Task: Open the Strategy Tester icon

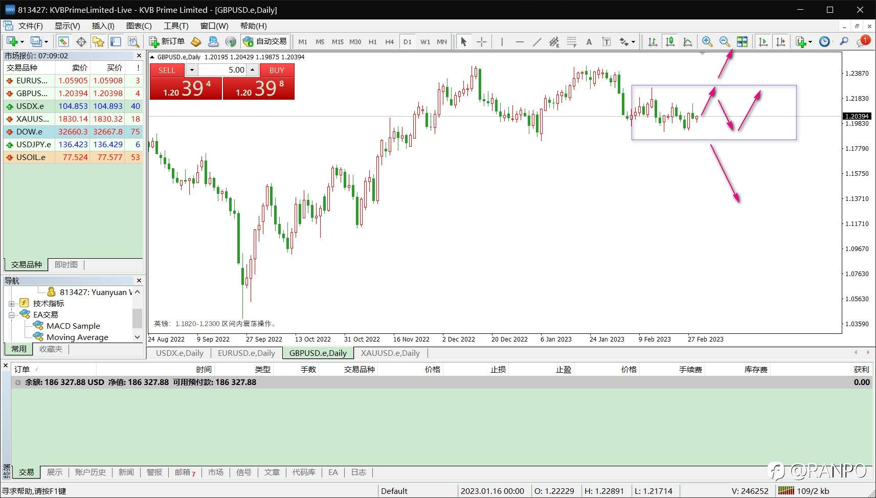Action: coord(133,41)
